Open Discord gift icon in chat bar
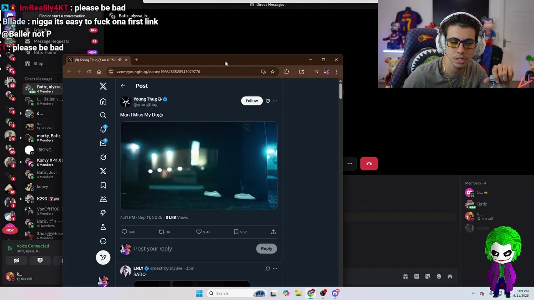The height and width of the screenshot is (300, 534). point(405,276)
